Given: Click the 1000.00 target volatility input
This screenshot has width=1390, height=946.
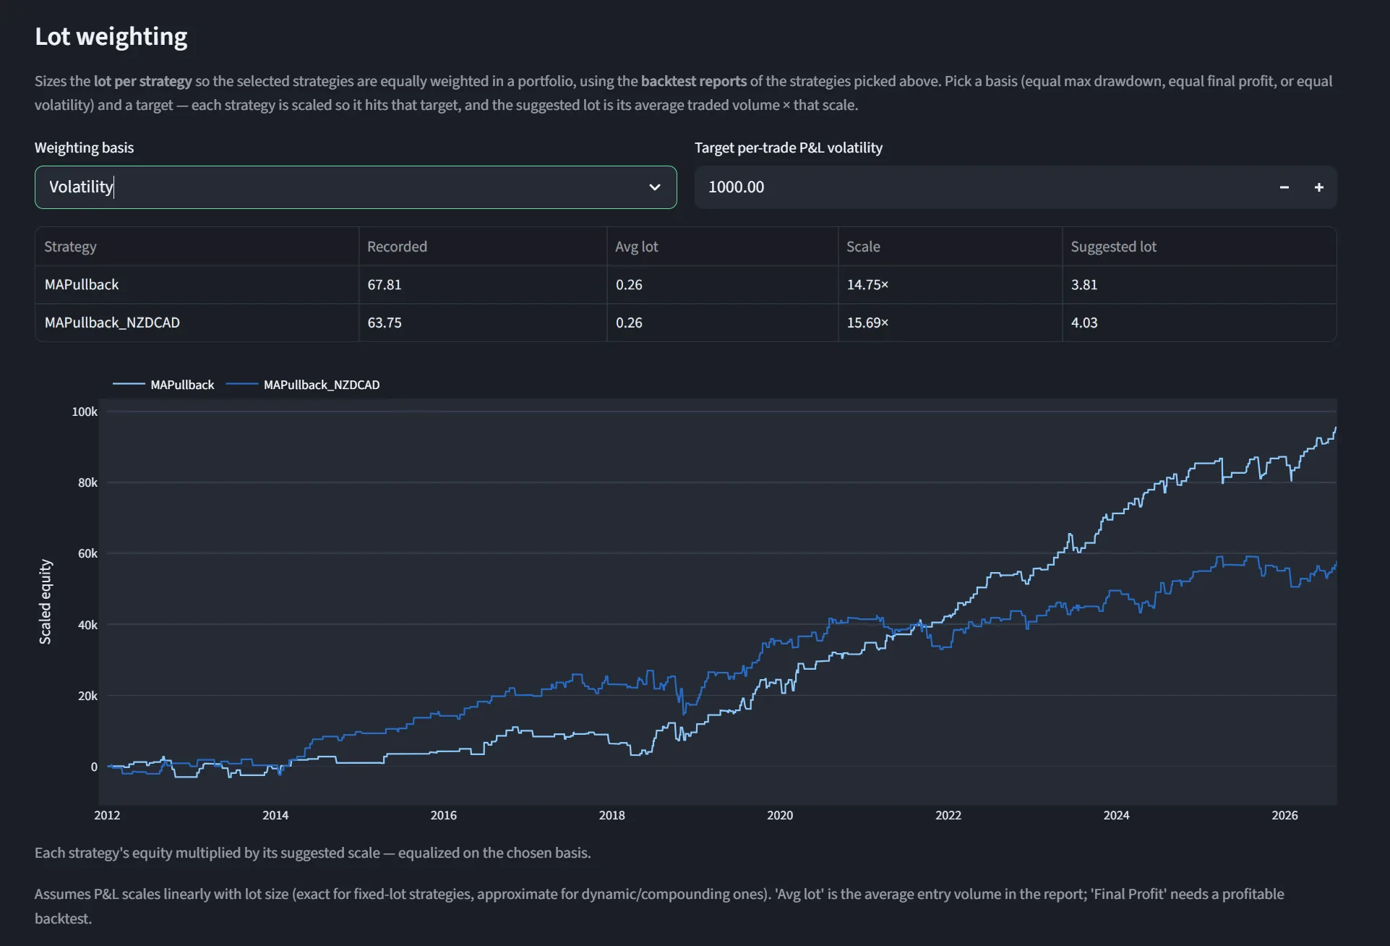Looking at the screenshot, I should (x=979, y=187).
